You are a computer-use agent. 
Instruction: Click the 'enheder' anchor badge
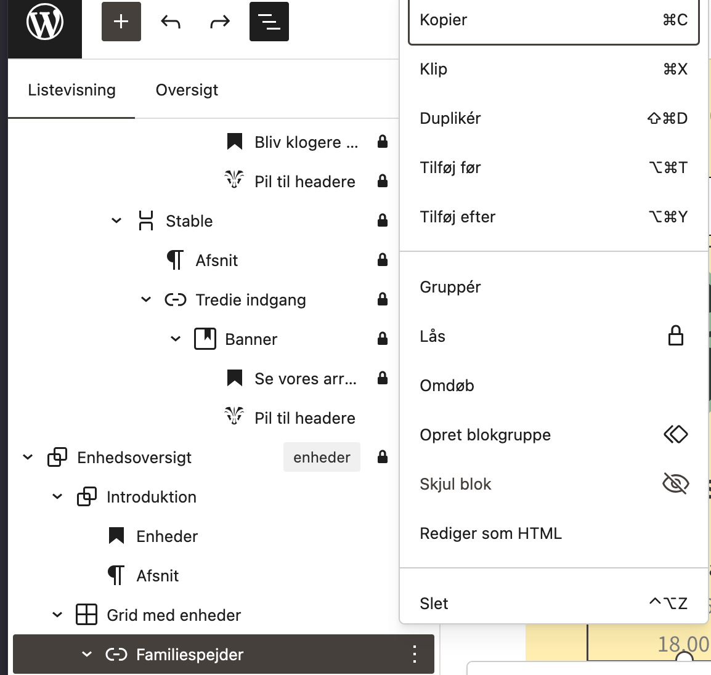[322, 457]
